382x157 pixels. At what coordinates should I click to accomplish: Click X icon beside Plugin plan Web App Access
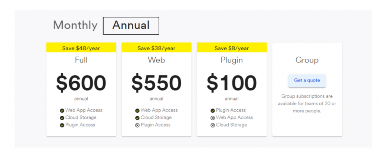(x=213, y=118)
